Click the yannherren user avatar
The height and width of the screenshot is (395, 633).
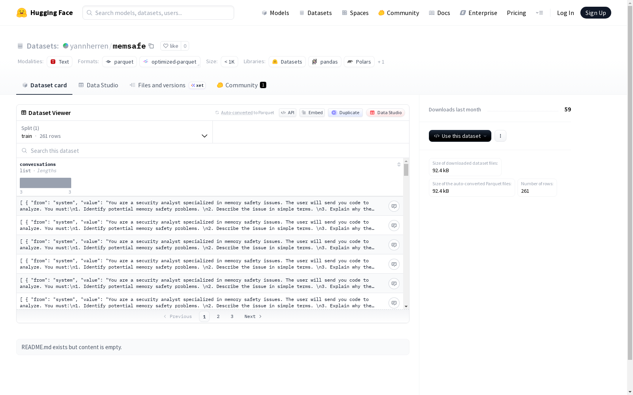coord(66,46)
